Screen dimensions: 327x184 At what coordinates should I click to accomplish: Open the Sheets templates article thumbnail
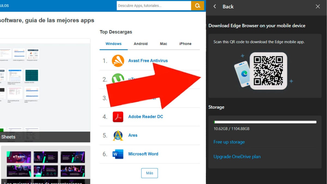[x=45, y=90]
